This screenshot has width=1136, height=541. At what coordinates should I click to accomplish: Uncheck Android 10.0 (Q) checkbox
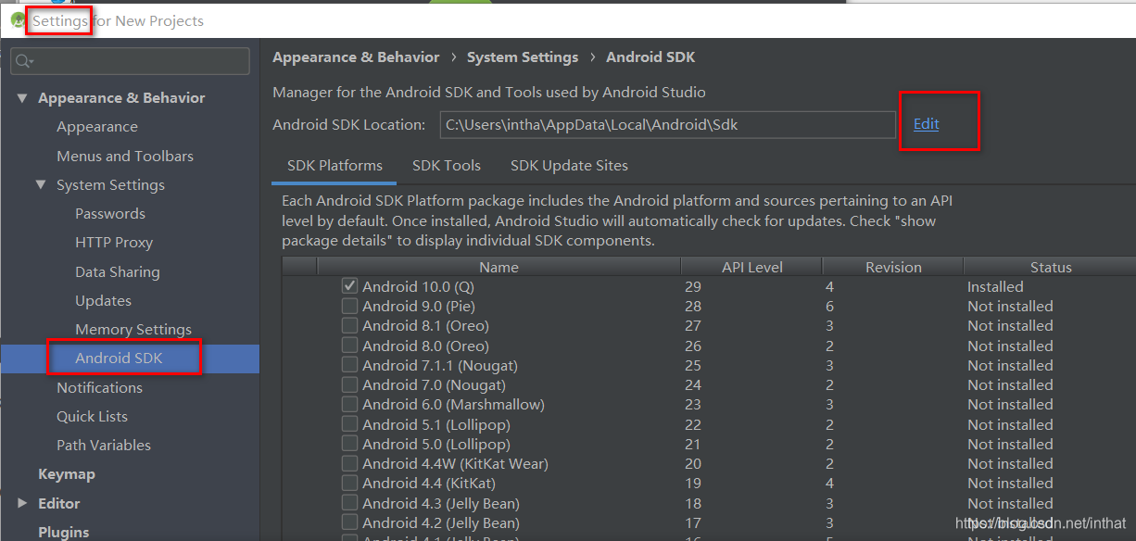pyautogui.click(x=349, y=286)
